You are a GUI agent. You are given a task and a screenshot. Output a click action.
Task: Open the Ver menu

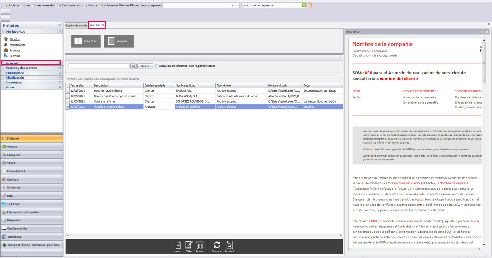tap(25, 6)
